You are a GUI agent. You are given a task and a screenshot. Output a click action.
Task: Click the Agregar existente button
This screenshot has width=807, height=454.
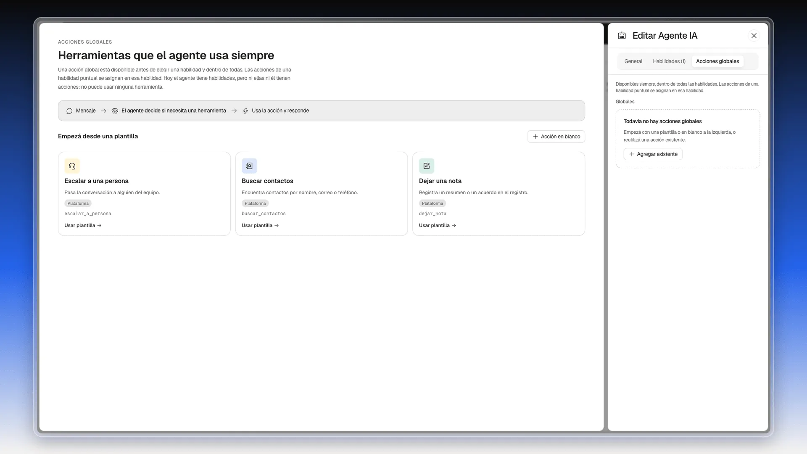[653, 154]
